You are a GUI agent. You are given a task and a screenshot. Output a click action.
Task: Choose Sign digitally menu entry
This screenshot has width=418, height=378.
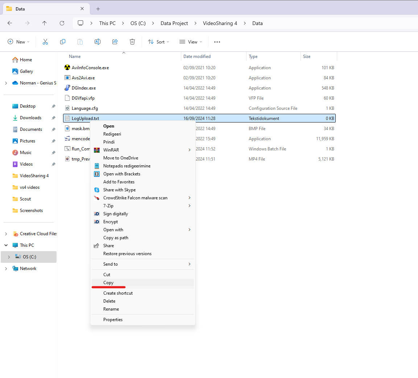[x=142, y=214]
